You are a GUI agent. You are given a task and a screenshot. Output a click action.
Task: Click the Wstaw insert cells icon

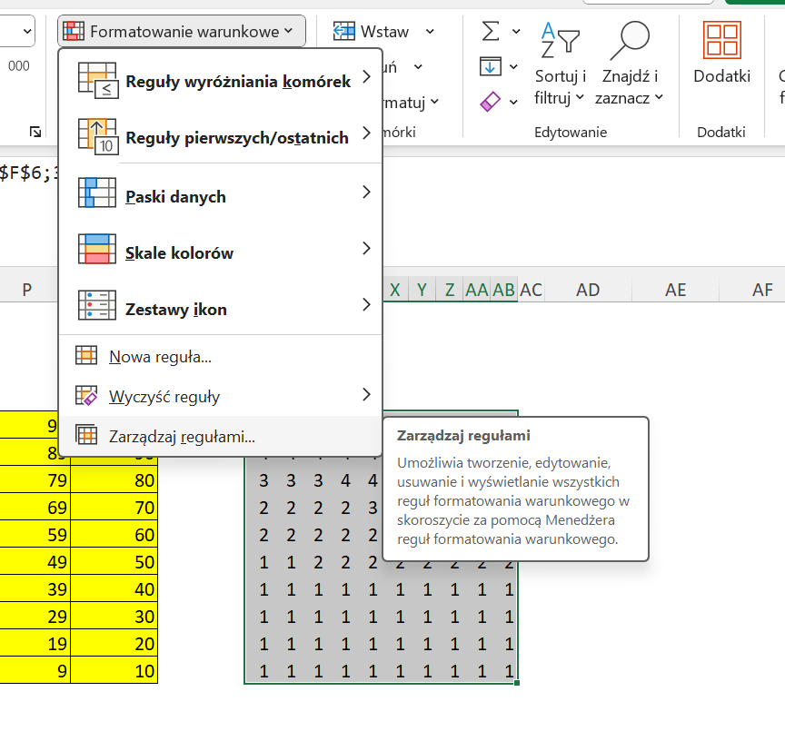point(343,32)
